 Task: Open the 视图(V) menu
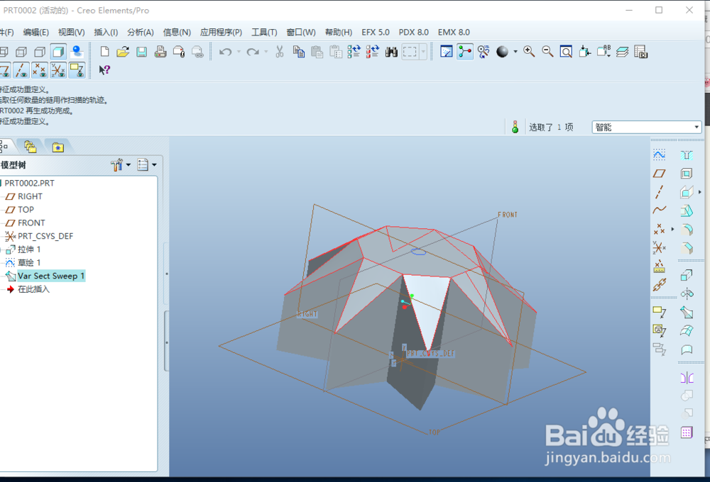[72, 32]
